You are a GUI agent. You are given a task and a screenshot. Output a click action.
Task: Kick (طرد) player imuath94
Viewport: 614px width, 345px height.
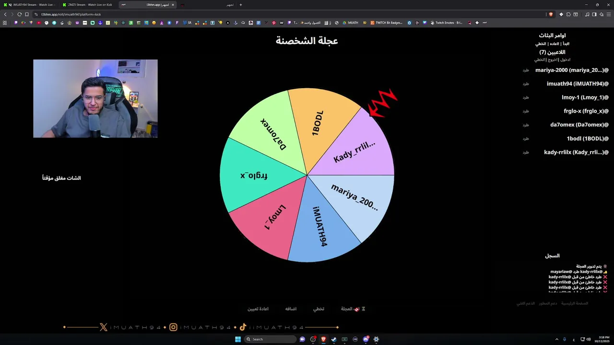point(526,84)
